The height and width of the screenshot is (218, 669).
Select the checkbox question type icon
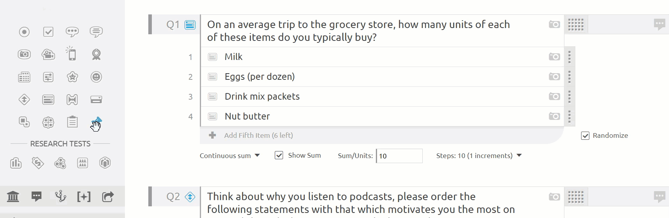point(48,32)
